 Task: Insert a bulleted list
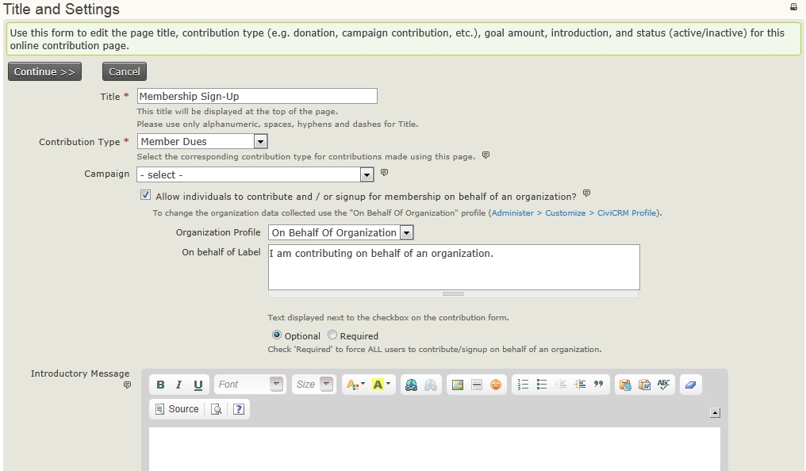tap(542, 385)
